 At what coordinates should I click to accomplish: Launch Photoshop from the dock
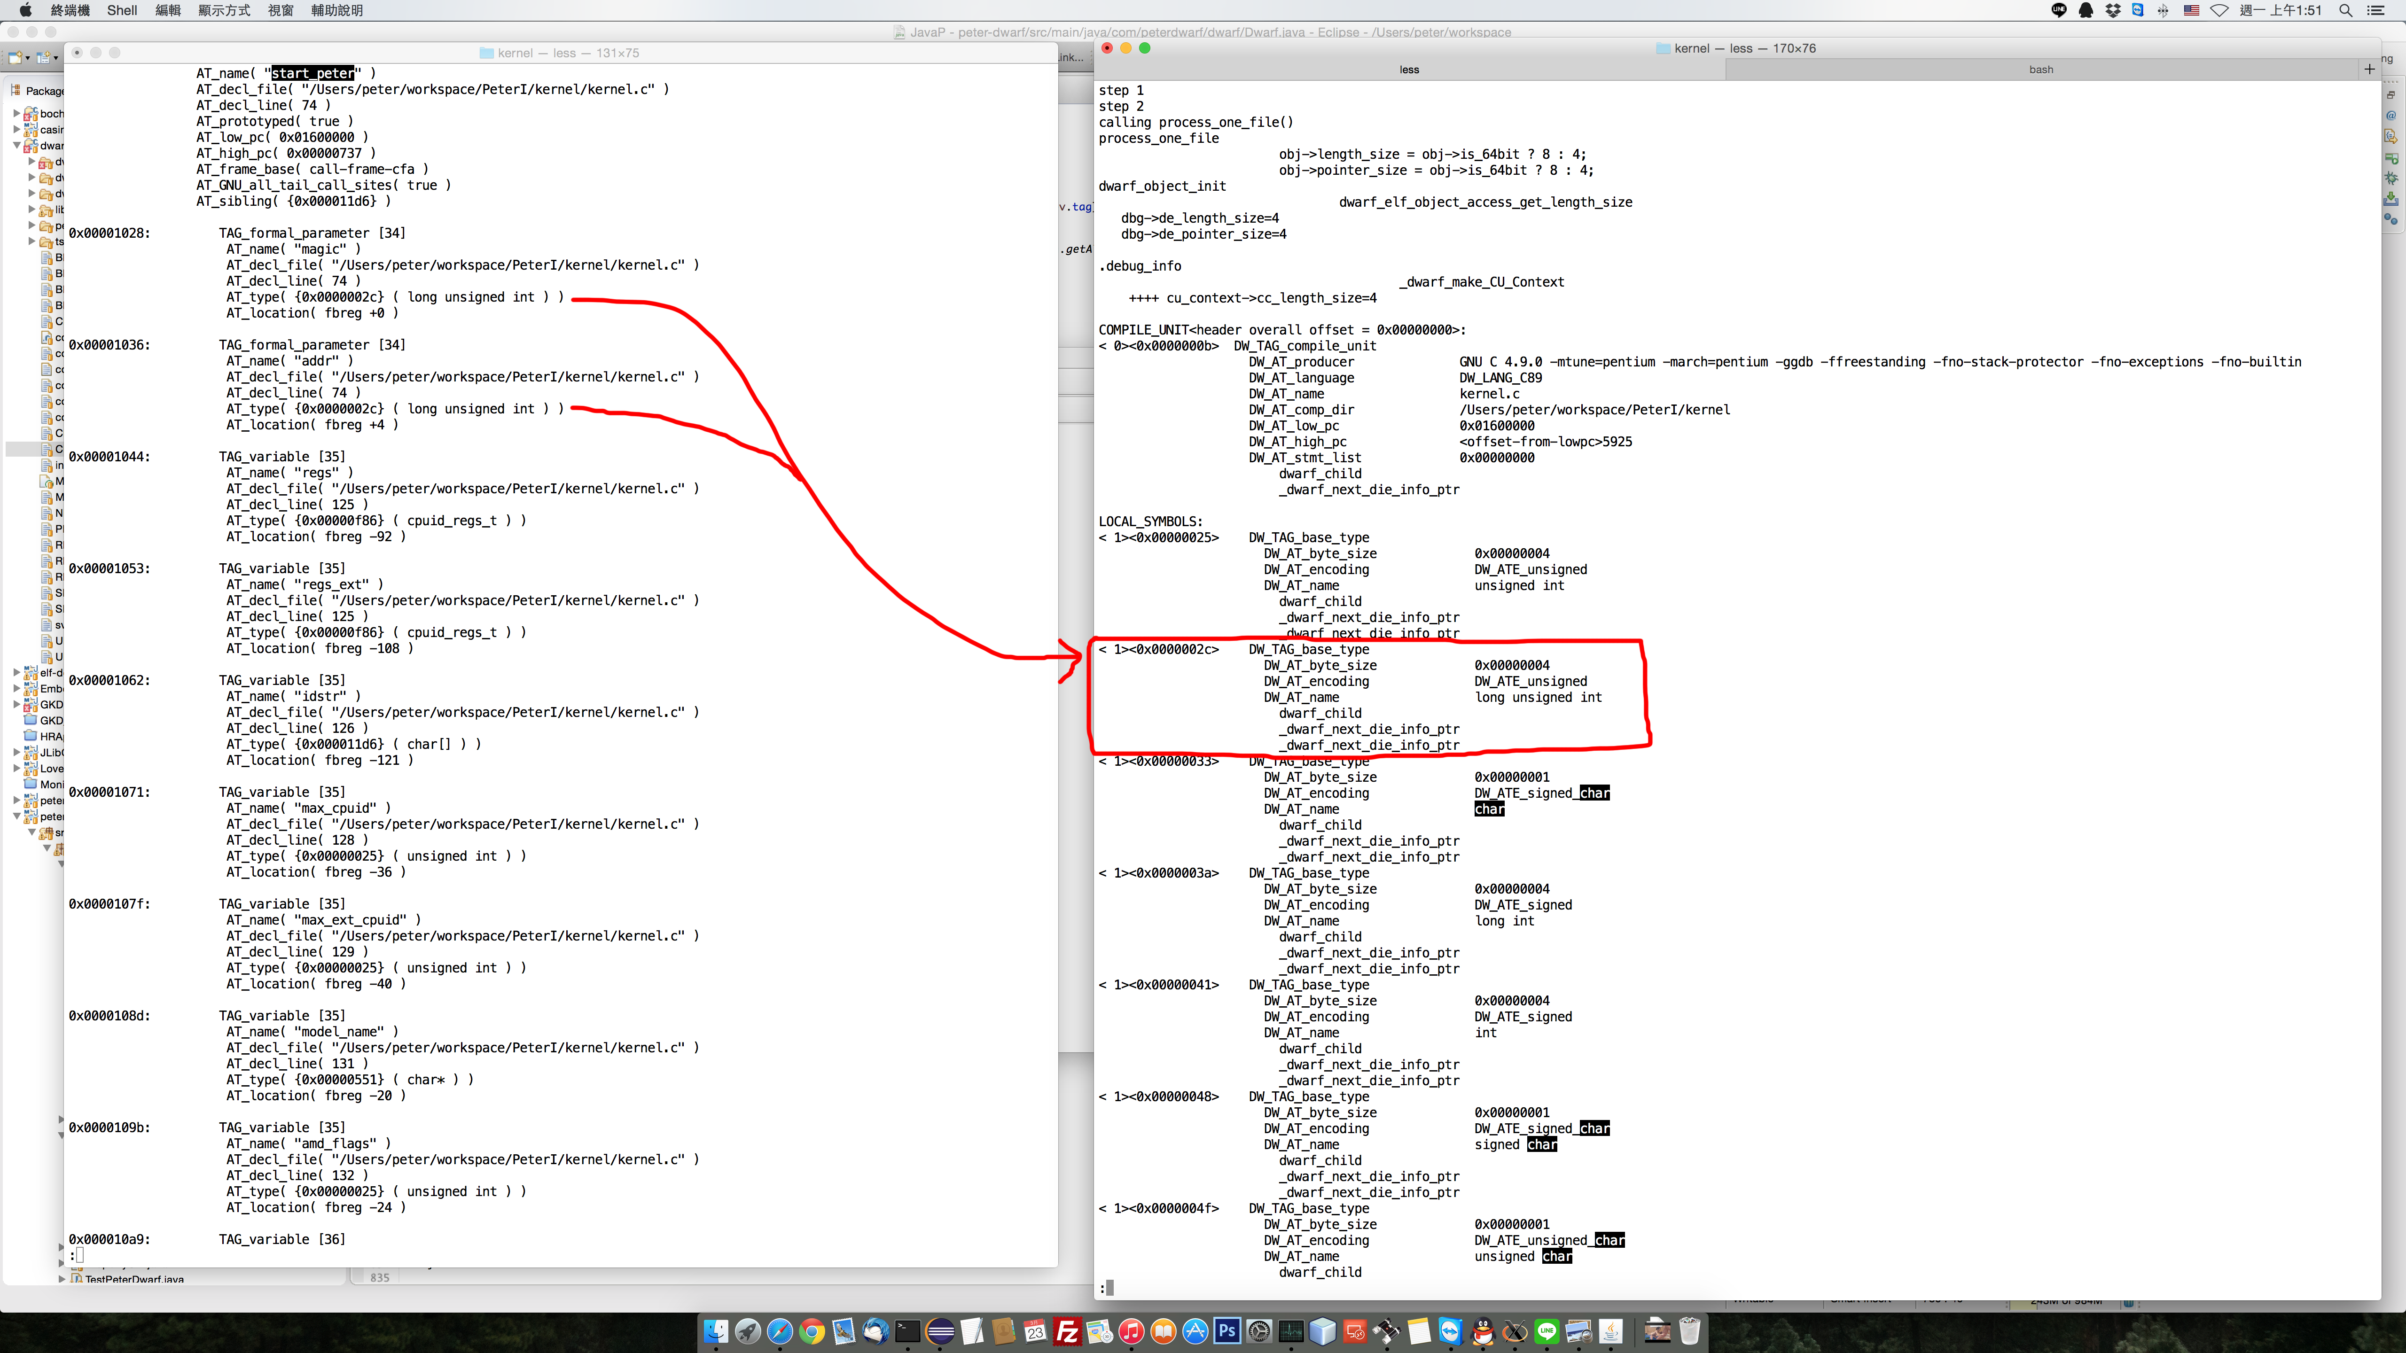click(1227, 1330)
